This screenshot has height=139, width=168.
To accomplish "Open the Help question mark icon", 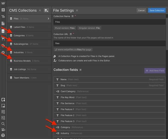I will [3, 135].
